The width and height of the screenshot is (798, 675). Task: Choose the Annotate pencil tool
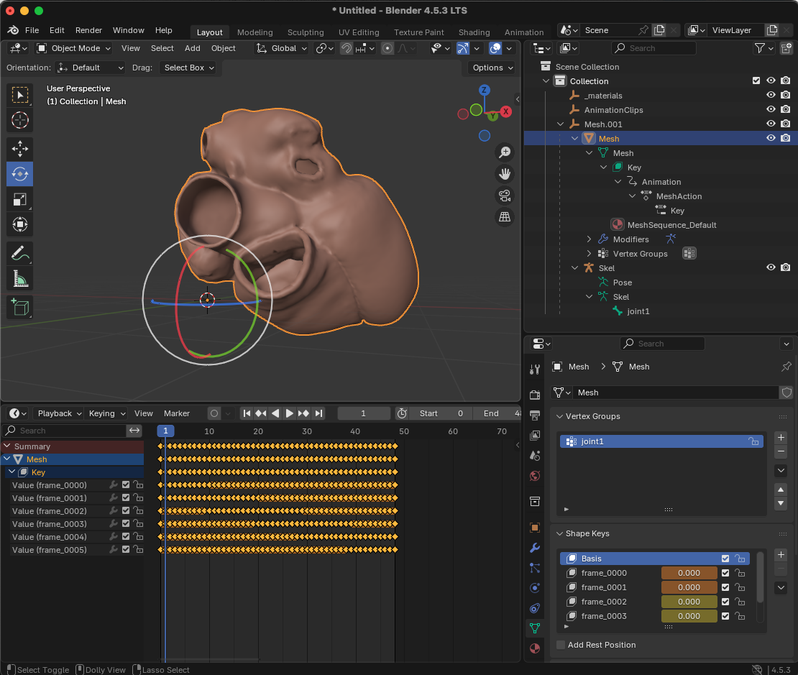pos(20,253)
